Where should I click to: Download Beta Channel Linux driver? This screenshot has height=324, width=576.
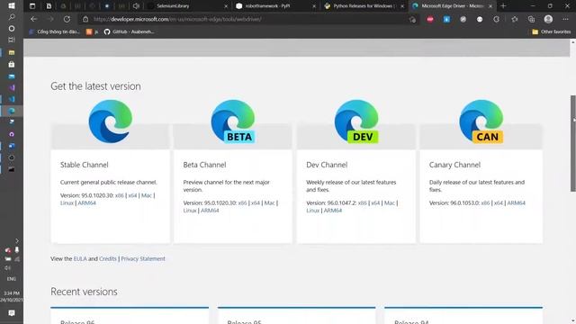click(190, 211)
